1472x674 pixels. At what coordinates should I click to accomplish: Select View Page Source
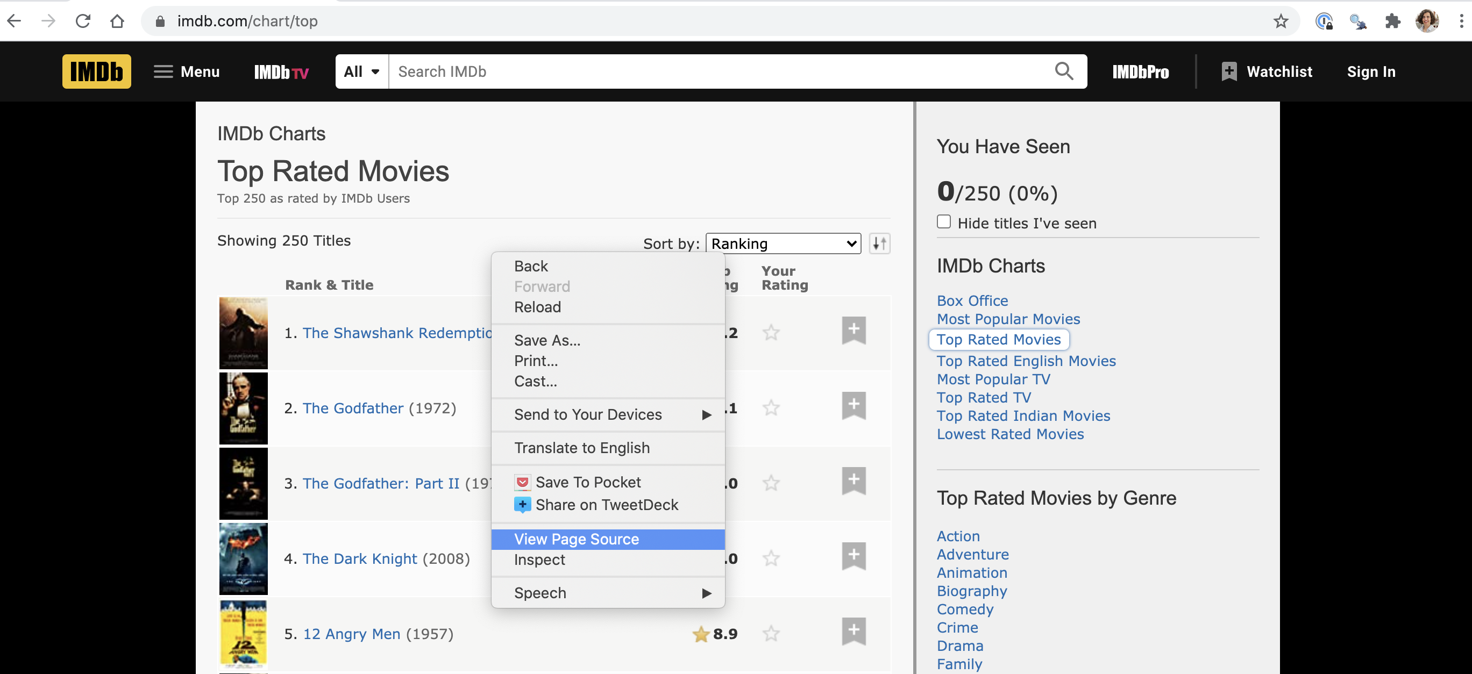[608, 539]
